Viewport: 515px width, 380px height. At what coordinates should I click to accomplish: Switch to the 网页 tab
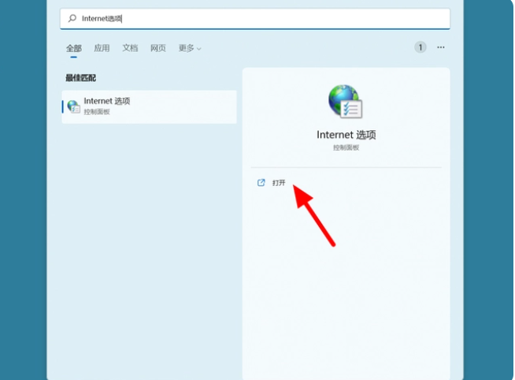point(158,48)
